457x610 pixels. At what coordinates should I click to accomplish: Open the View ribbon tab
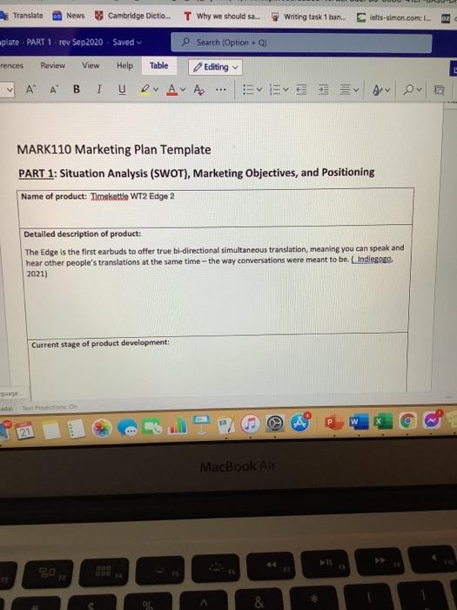[x=91, y=65]
